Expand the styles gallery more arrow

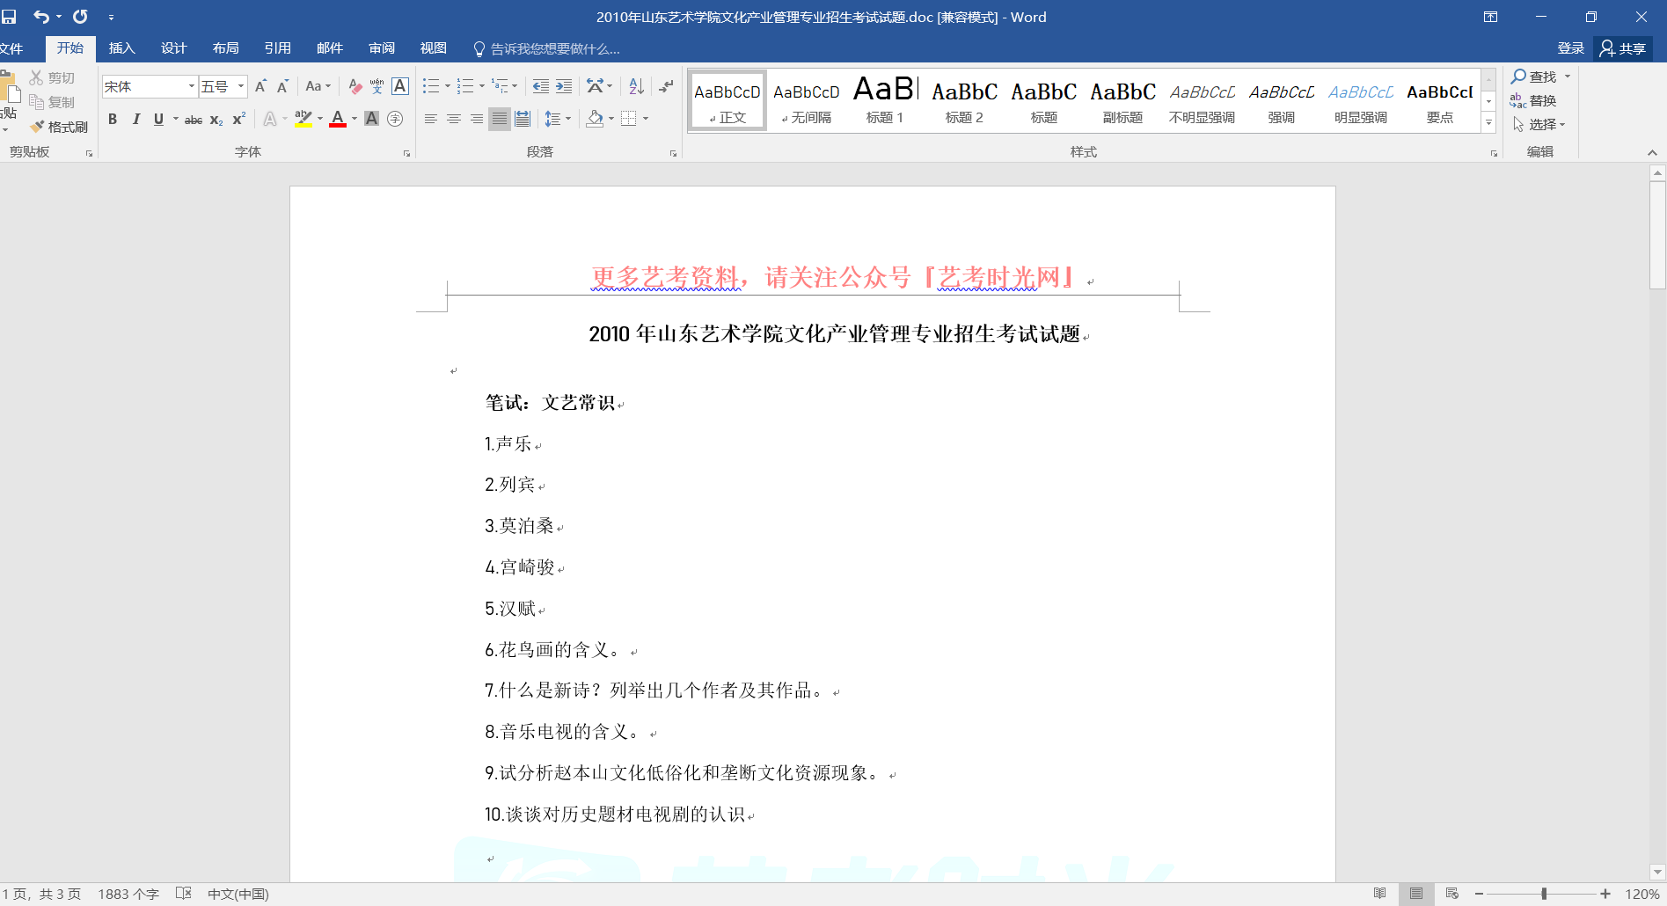(1488, 124)
